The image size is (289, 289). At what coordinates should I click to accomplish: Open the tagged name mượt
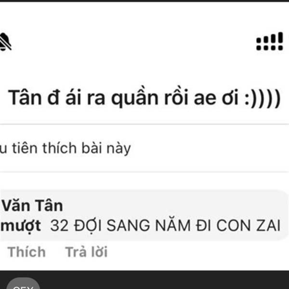(21, 226)
